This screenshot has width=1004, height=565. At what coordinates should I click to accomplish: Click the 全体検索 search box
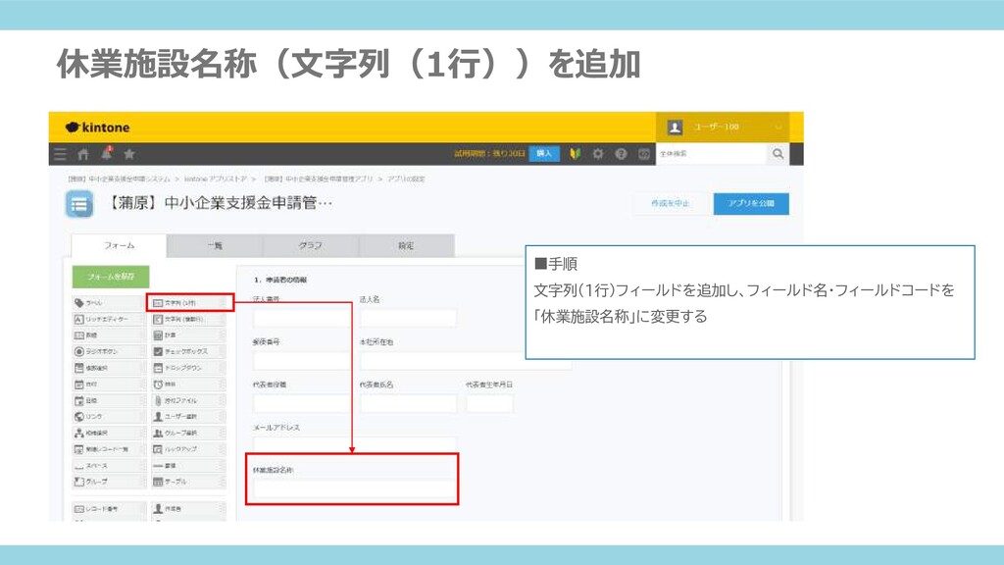coord(711,154)
